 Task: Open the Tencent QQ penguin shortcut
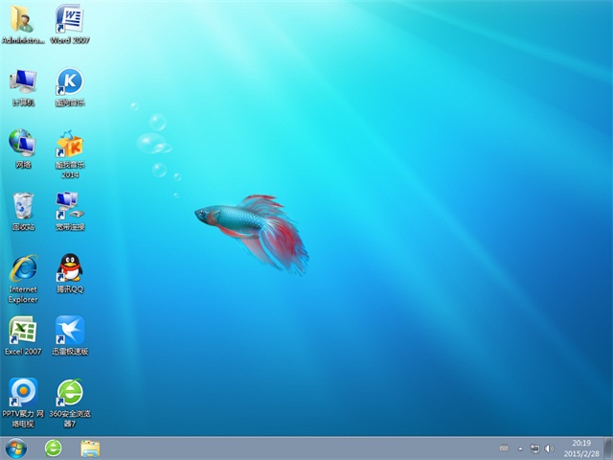69,267
